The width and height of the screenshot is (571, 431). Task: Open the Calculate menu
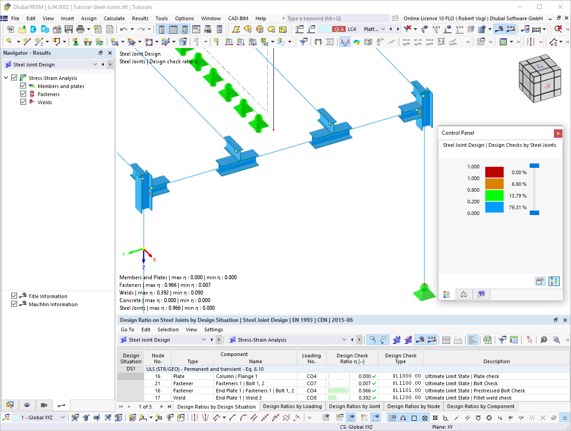114,18
